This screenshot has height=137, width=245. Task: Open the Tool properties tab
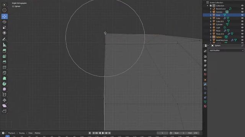(x=205, y=51)
